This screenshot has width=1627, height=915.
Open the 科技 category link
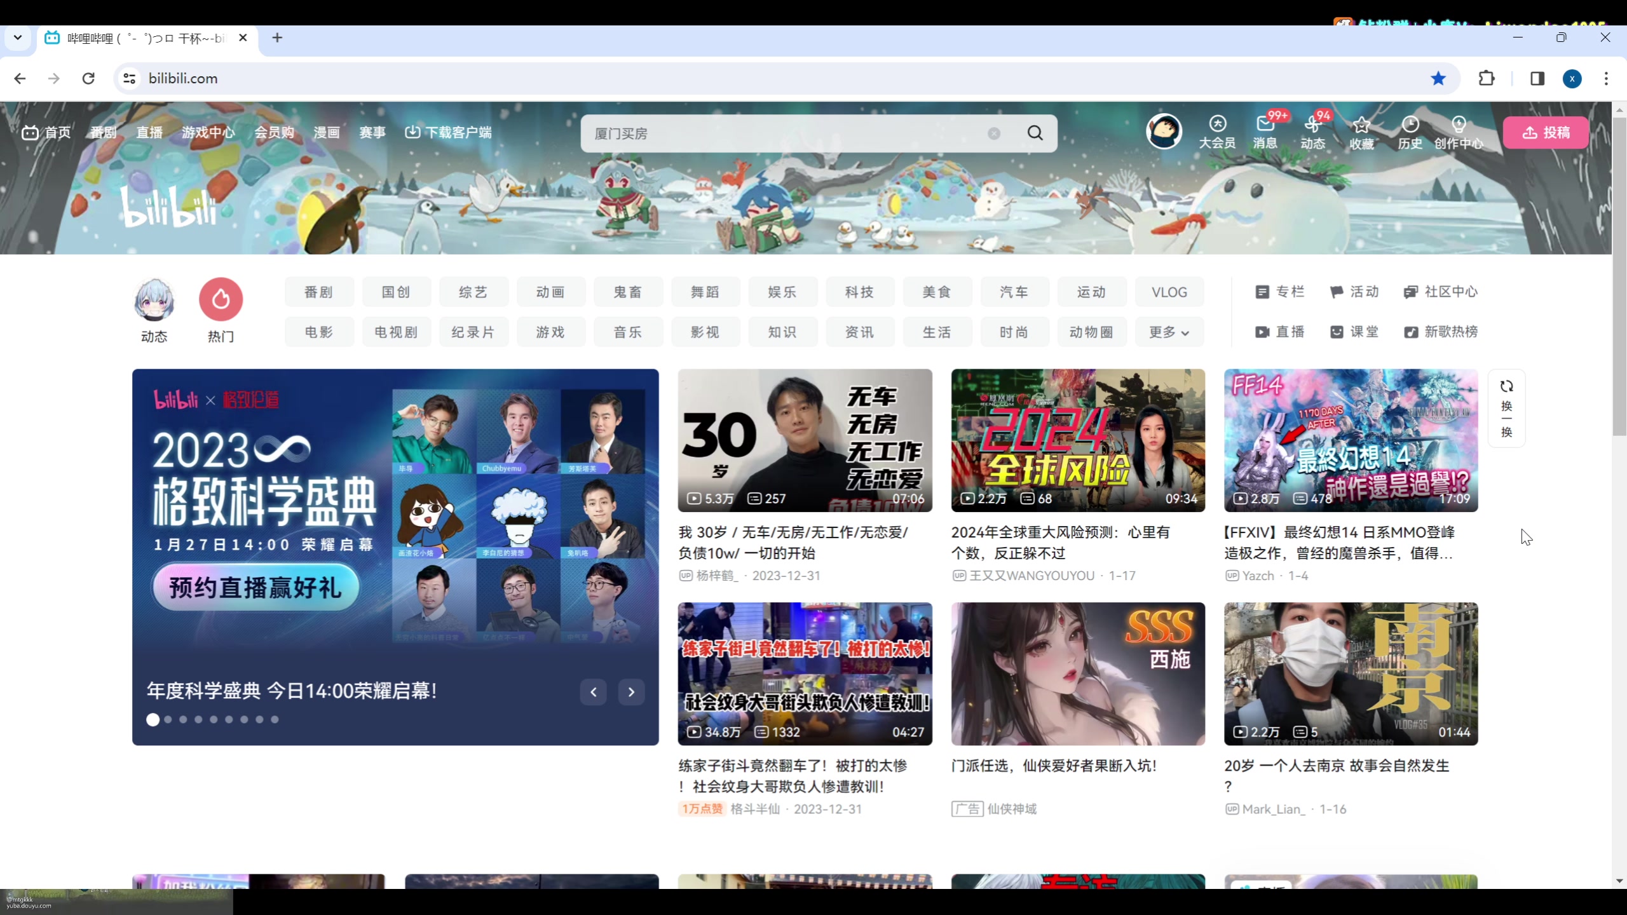(859, 292)
